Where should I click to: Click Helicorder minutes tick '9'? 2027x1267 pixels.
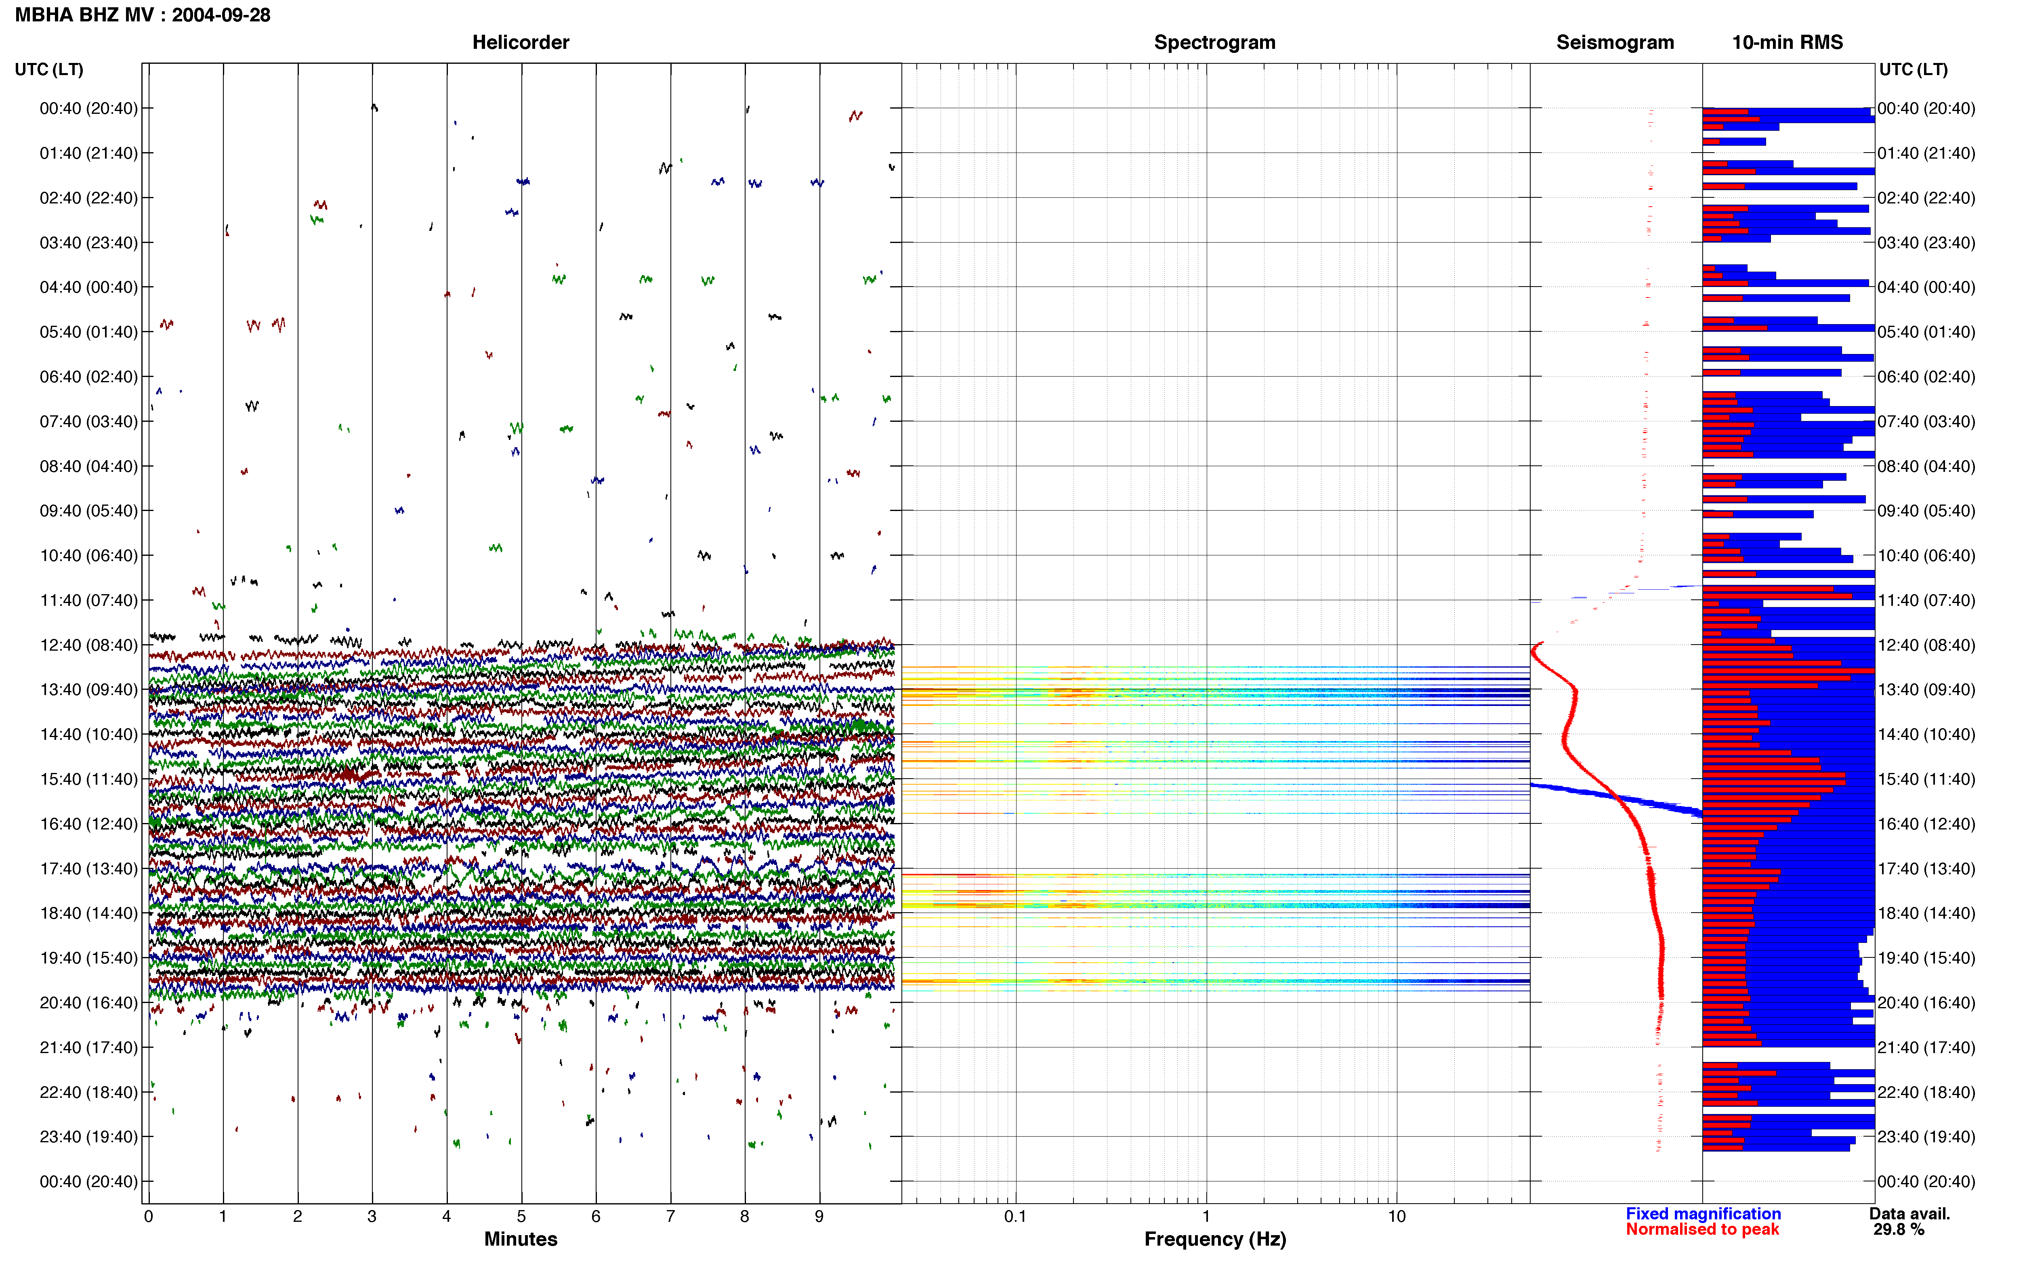click(x=819, y=1216)
